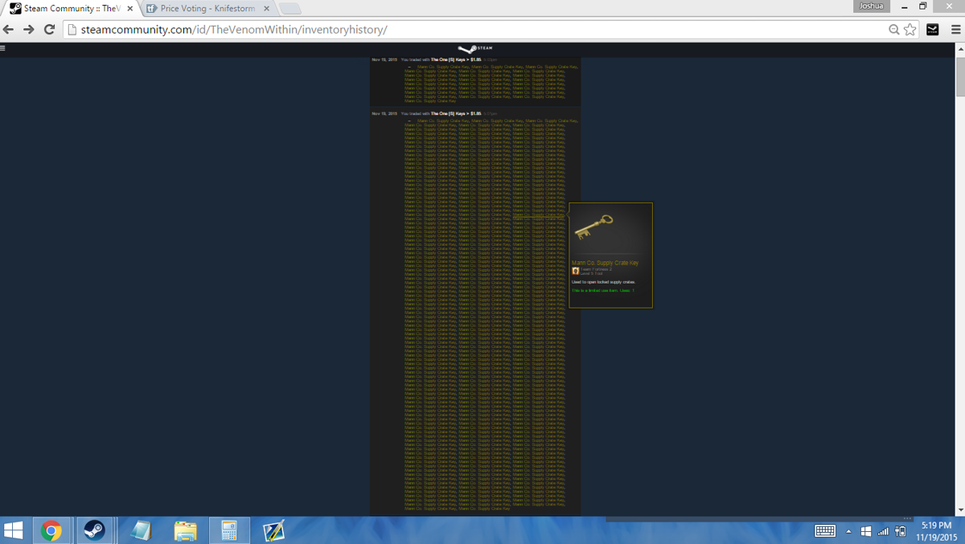Click the last Mann Co. Supply Crate Key at page bottom
This screenshot has height=544, width=965.
point(484,509)
